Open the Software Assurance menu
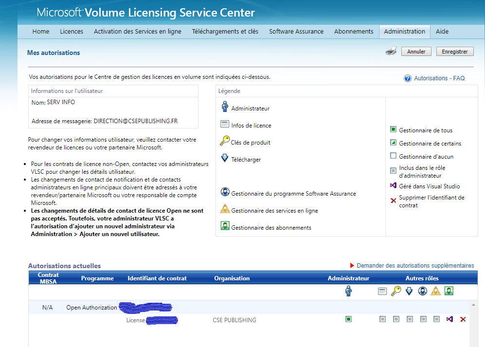Image resolution: width=485 pixels, height=347 pixels. 296,32
